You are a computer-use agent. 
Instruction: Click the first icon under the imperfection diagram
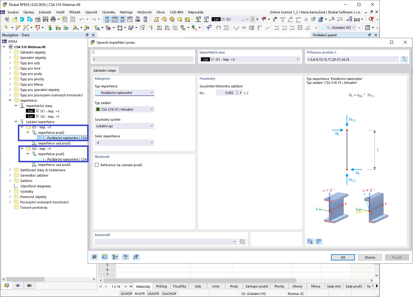click(310, 241)
